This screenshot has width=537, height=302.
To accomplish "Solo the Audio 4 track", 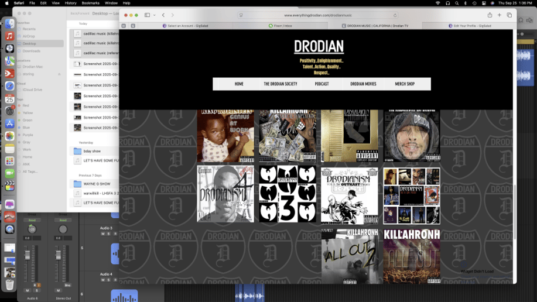I will [x=108, y=280].
